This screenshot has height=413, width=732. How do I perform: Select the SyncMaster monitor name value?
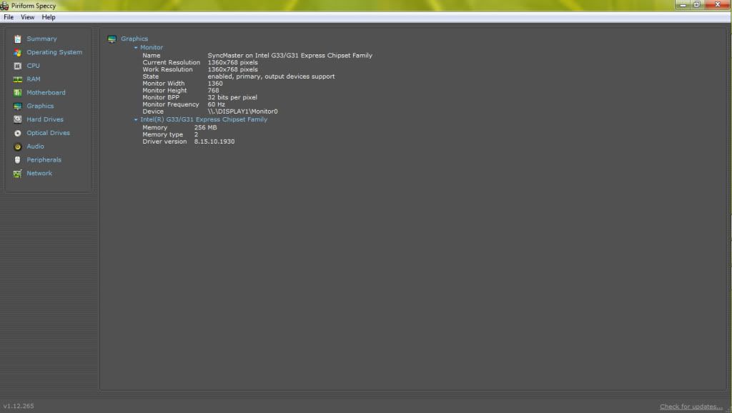[x=290, y=56]
